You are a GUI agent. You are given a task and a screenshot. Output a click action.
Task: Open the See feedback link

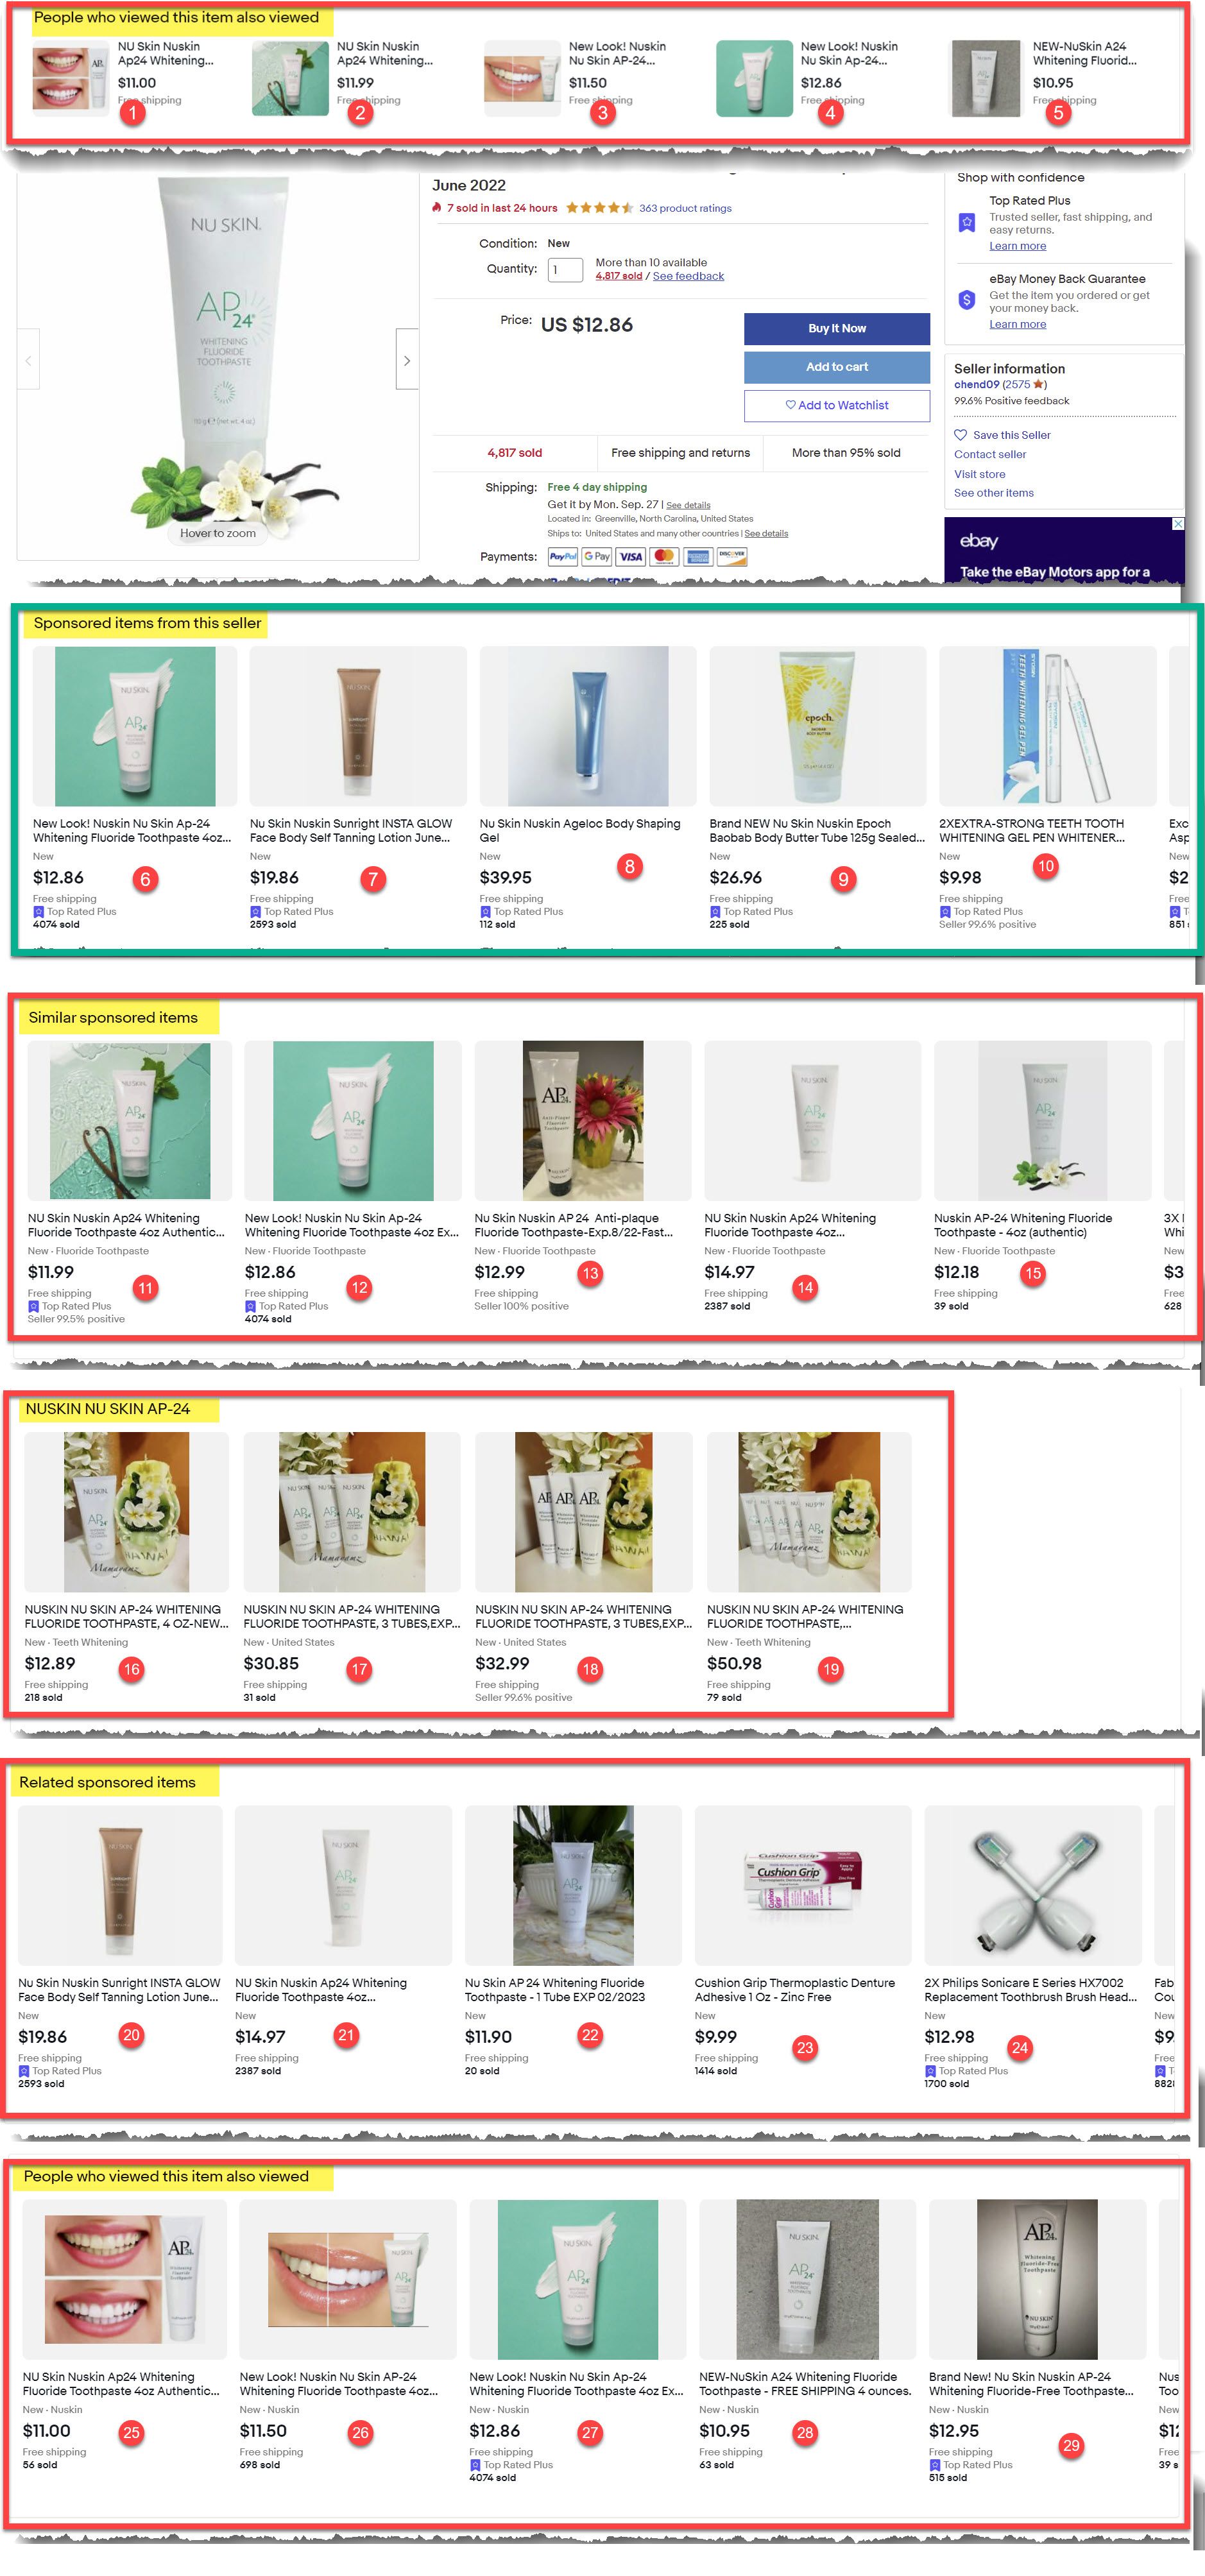688,276
